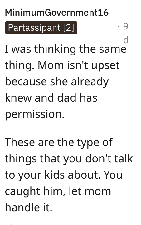Click the 'd' under timestamp 9
The height and width of the screenshot is (225, 141).
click(x=126, y=40)
